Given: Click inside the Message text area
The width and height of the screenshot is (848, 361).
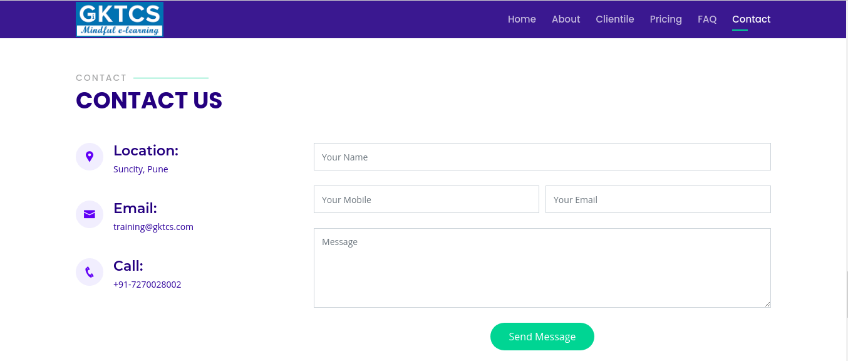Looking at the screenshot, I should coord(542,268).
